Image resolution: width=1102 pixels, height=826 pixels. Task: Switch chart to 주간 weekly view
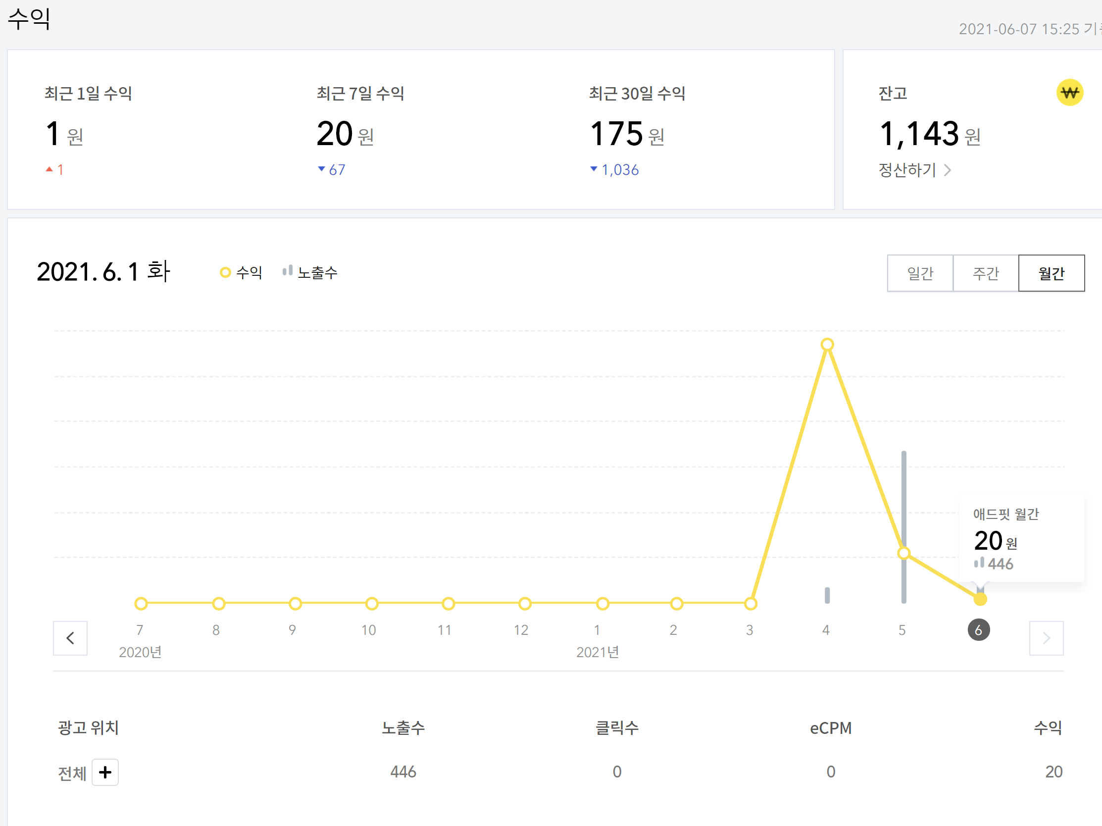pos(986,273)
